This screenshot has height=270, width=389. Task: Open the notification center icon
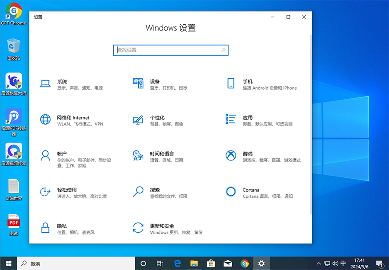click(379, 264)
